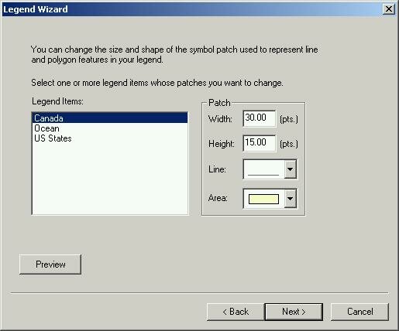Screen dimensions: 399x331
Task: Click the Width label in Patch group
Action: (x=220, y=119)
